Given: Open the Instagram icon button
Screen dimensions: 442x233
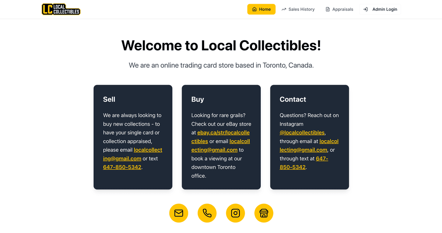Looking at the screenshot, I should 235,213.
